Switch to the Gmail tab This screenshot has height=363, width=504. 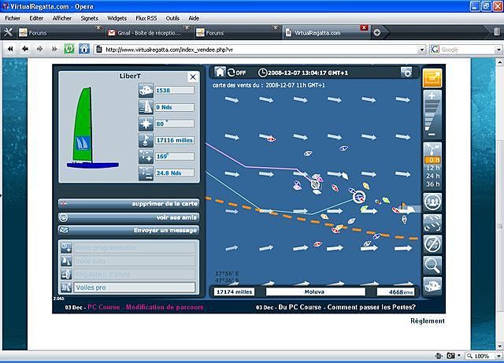point(148,33)
